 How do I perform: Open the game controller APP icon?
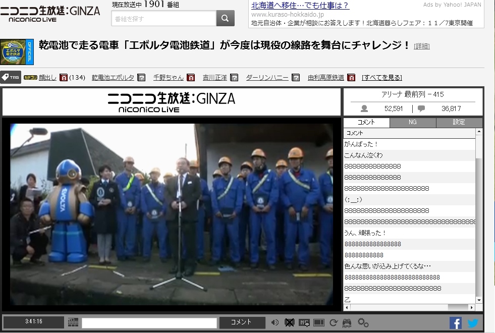pos(347,323)
